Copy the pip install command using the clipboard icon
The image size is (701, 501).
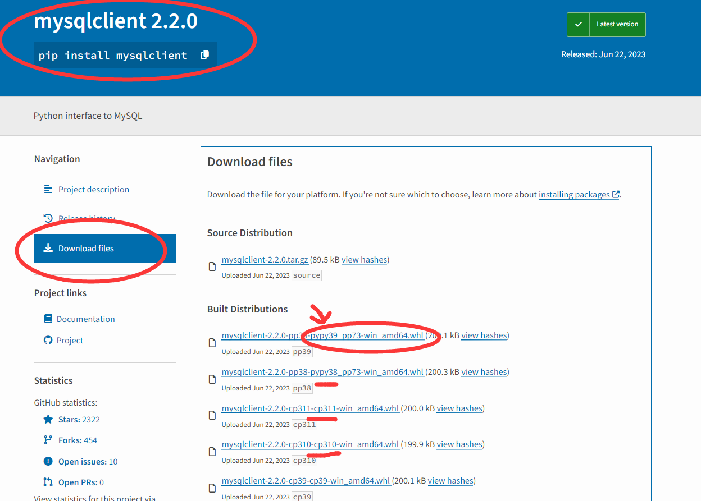206,54
